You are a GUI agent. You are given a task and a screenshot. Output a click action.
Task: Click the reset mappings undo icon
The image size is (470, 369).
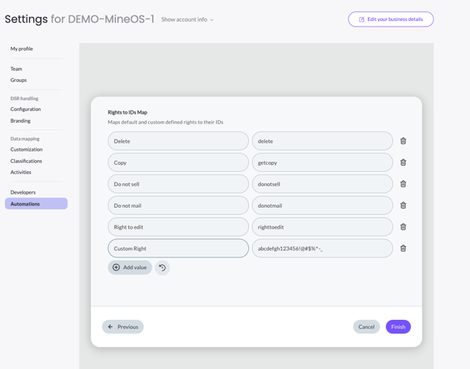[x=162, y=267]
